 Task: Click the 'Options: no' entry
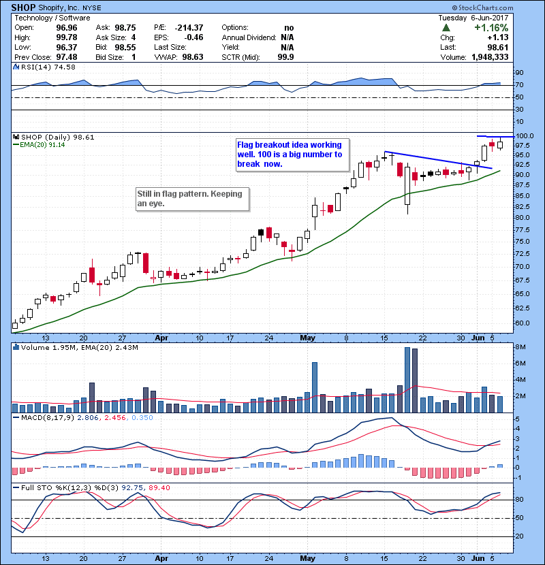coord(258,28)
